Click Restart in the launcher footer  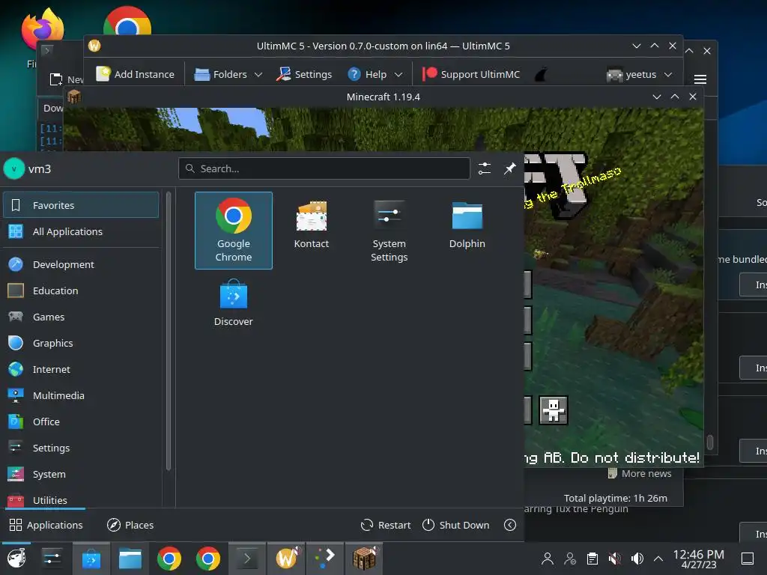[x=386, y=525]
